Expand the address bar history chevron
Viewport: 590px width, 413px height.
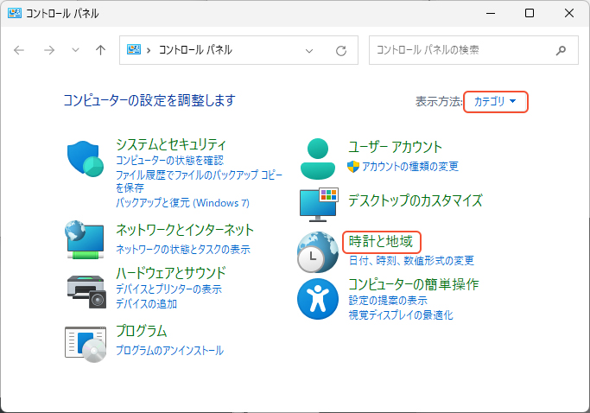click(310, 50)
